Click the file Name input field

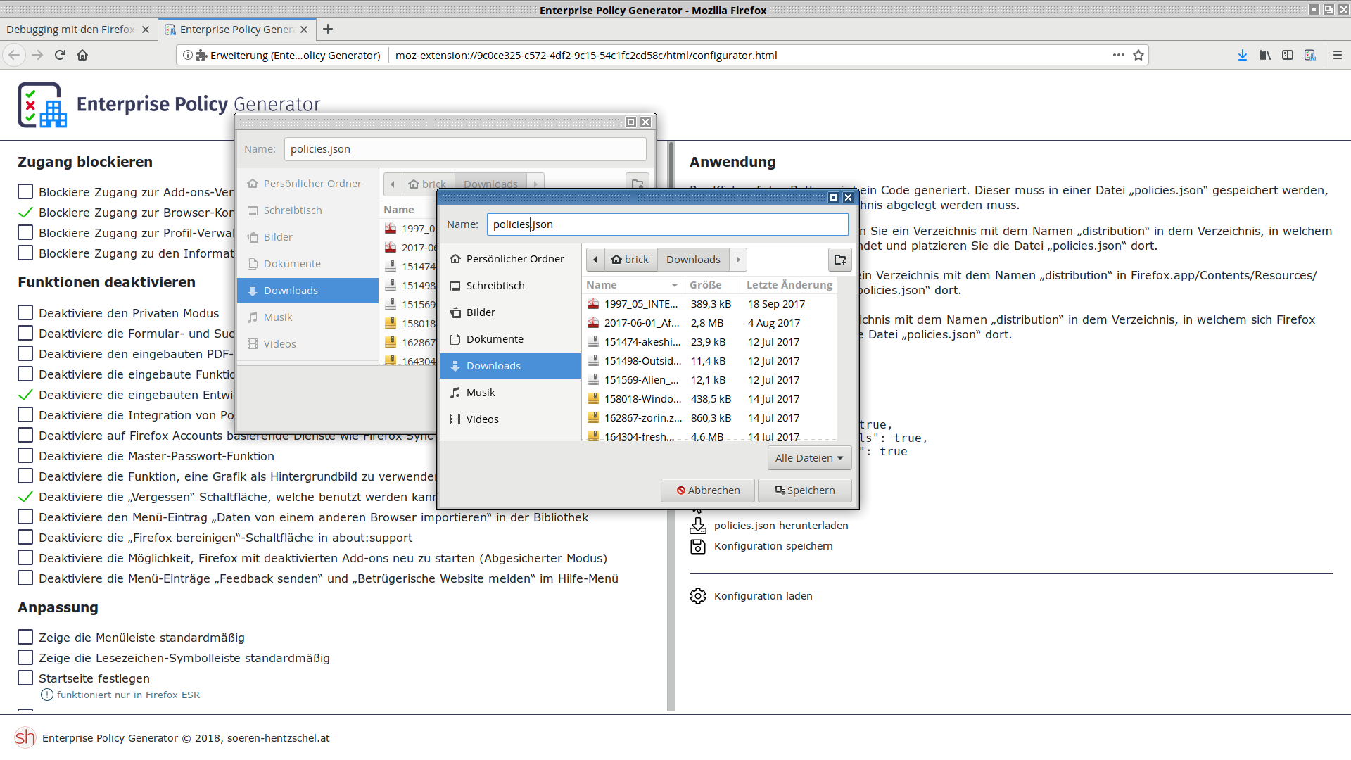coord(667,224)
